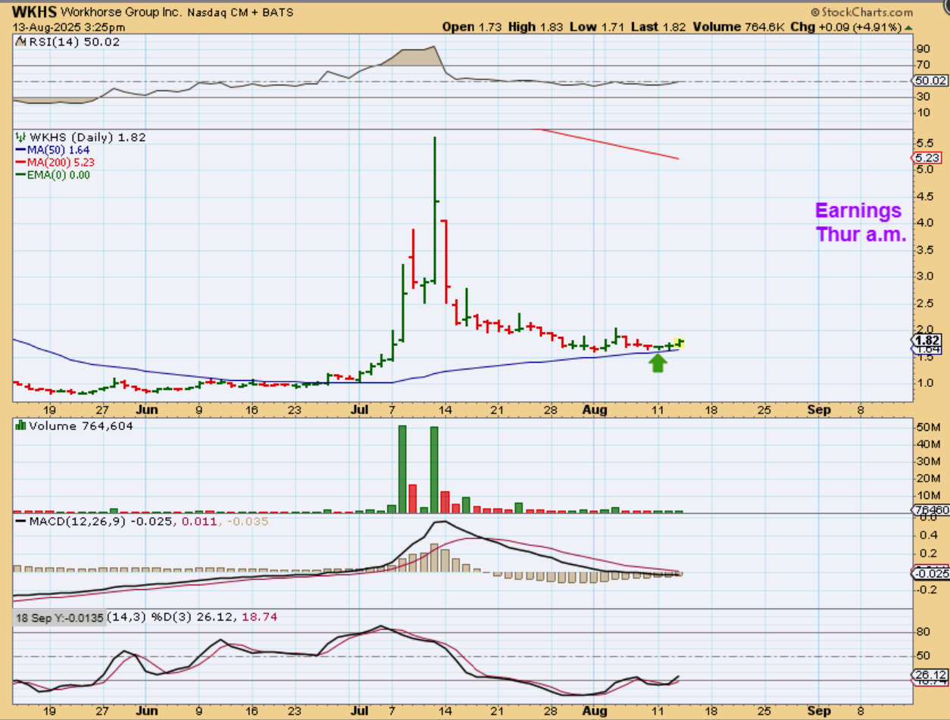Click the red 5.23 price tag on right axis
Screen dimensions: 950x720
coord(927,157)
